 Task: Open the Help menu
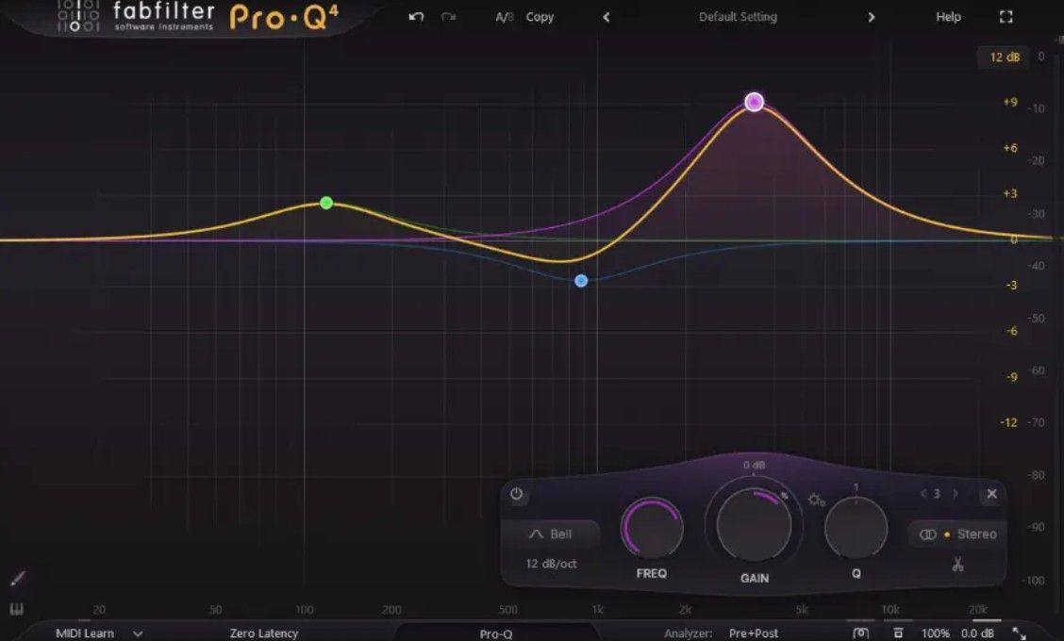pos(948,16)
